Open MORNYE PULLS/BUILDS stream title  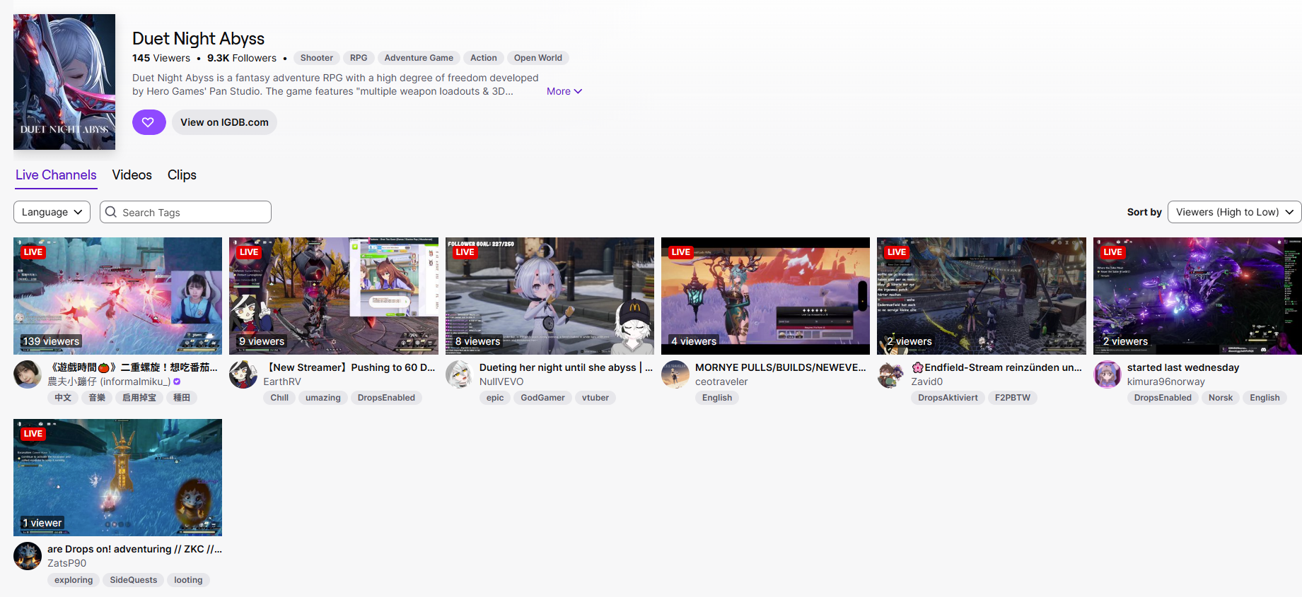pyautogui.click(x=781, y=367)
